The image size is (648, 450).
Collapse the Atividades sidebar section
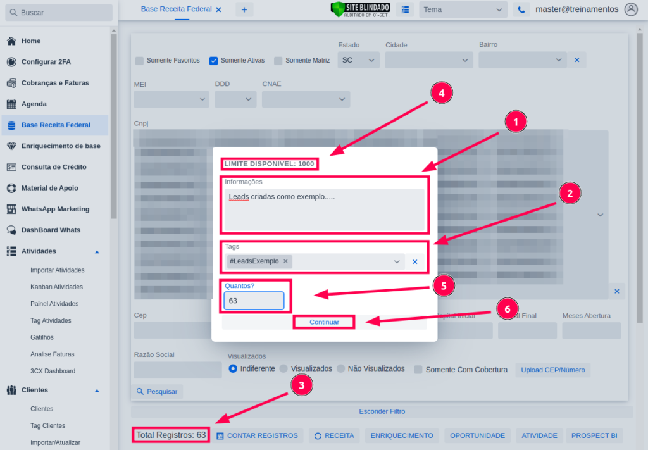(97, 251)
